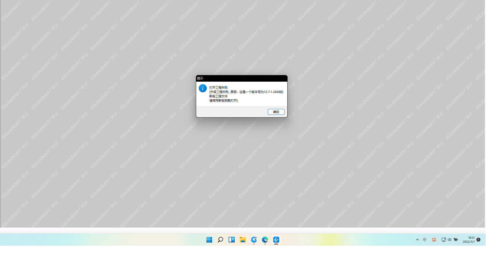
Task: Select the line 请使用新版钢筋打开]
Action: [224, 100]
